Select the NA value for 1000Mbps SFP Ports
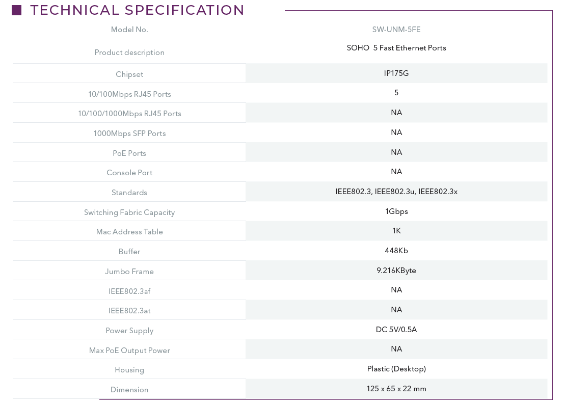 coord(396,132)
